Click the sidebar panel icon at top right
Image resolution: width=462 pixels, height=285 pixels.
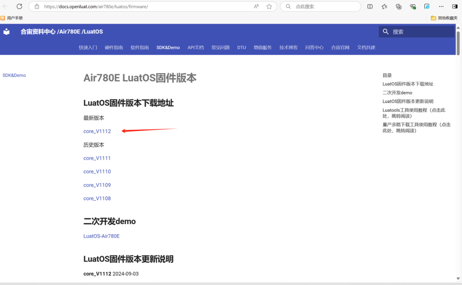tap(455, 6)
